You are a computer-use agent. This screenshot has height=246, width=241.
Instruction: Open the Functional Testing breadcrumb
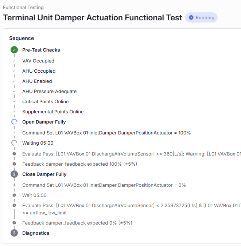tap(23, 7)
